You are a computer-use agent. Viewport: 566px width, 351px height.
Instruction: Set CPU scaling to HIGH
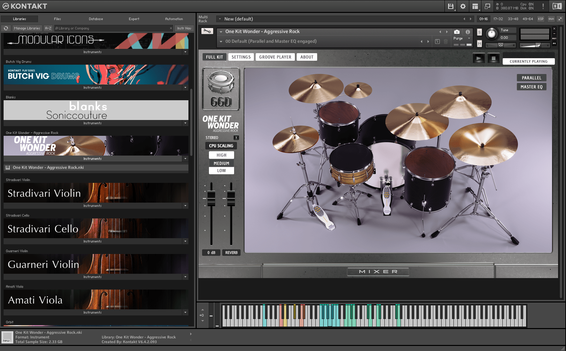click(222, 155)
